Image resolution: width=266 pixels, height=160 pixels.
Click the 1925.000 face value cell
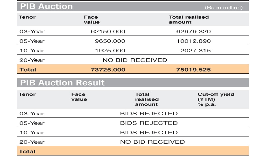pyautogui.click(x=111, y=51)
